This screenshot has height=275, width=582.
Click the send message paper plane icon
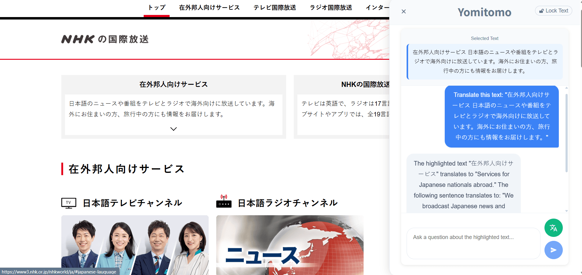point(553,250)
